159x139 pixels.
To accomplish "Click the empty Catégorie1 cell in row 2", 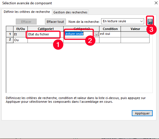I will coord(46,40).
